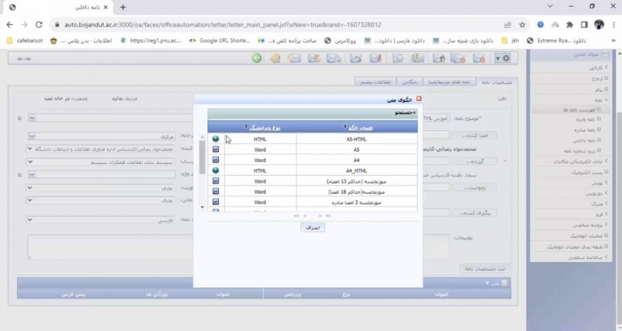Image resolution: width=622 pixels, height=331 pixels.
Task: Select the A4_HTML template title
Action: [356, 171]
